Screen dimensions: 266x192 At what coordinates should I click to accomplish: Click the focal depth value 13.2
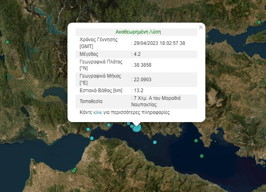click(x=138, y=90)
